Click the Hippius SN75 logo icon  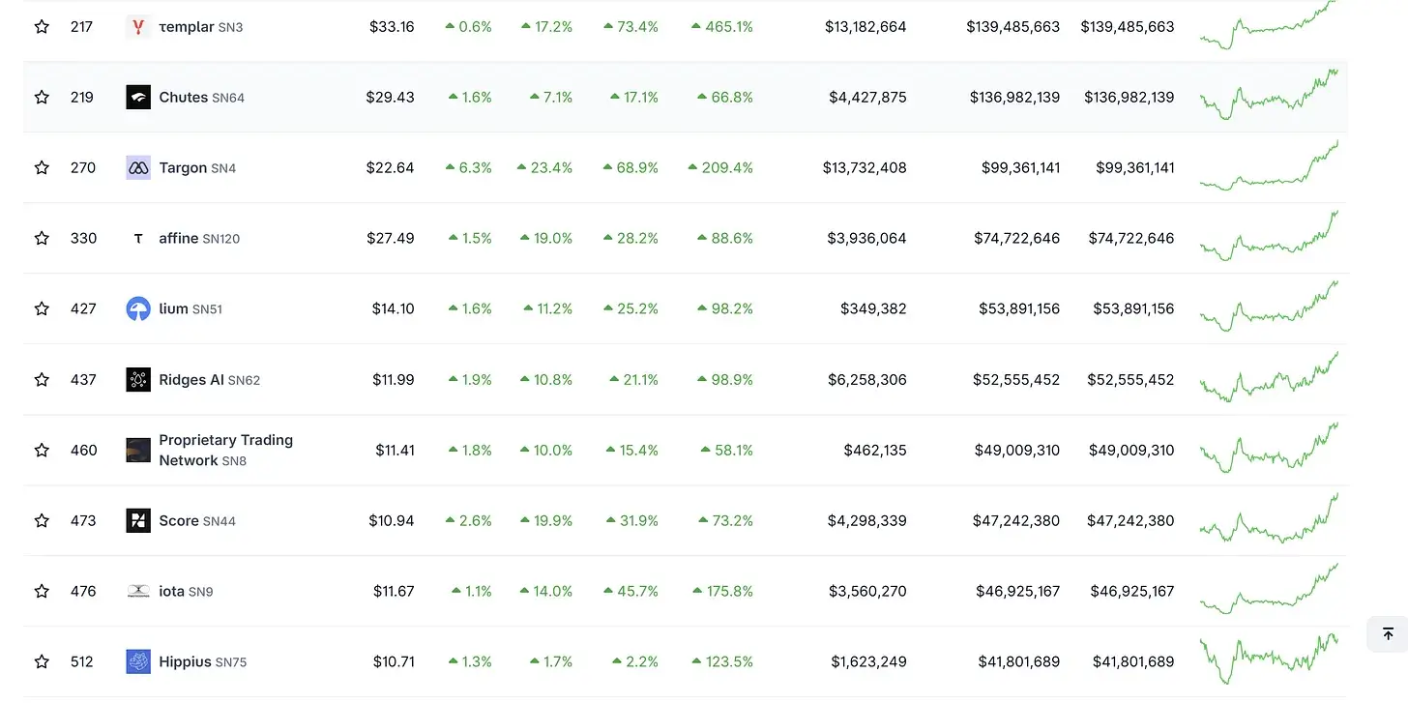click(138, 662)
